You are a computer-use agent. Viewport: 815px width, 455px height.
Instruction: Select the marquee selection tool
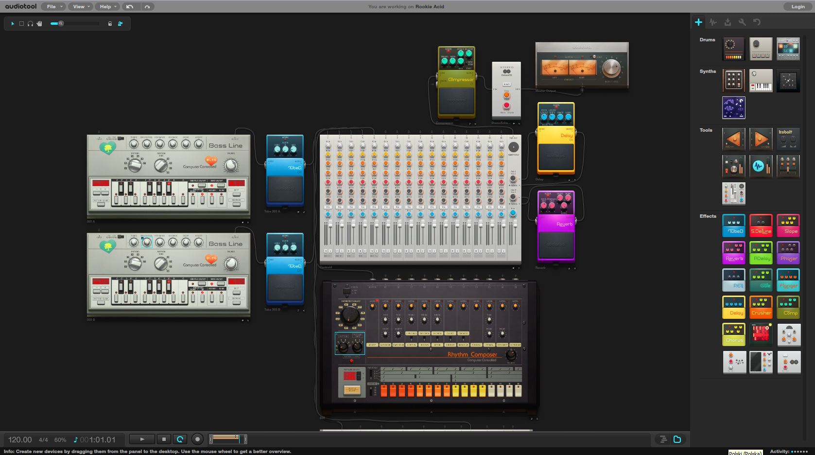[x=21, y=23]
